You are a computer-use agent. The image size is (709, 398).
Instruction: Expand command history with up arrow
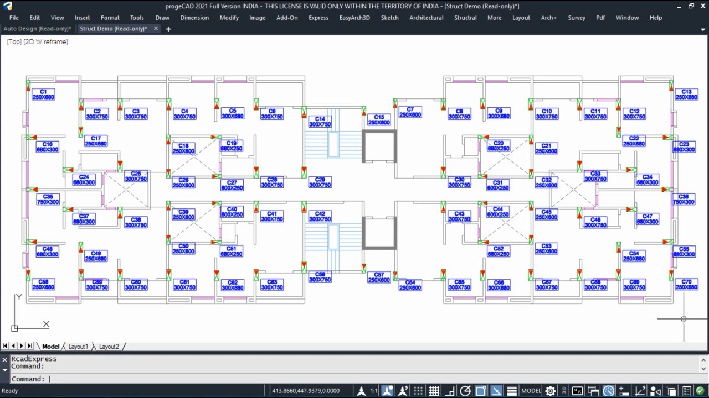point(703,359)
